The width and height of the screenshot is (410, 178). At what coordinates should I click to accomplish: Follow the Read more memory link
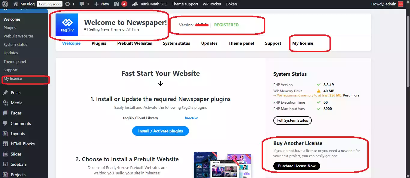[351, 95]
